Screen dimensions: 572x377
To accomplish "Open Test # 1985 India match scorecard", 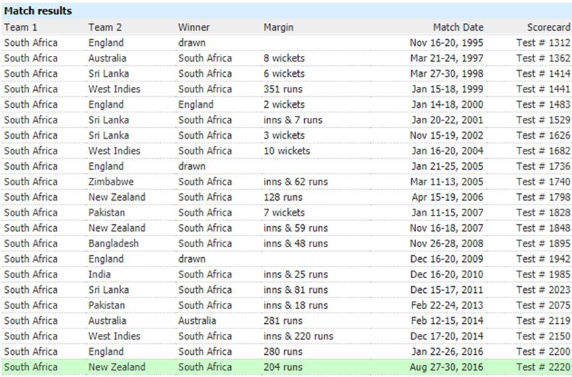I will pyautogui.click(x=543, y=275).
